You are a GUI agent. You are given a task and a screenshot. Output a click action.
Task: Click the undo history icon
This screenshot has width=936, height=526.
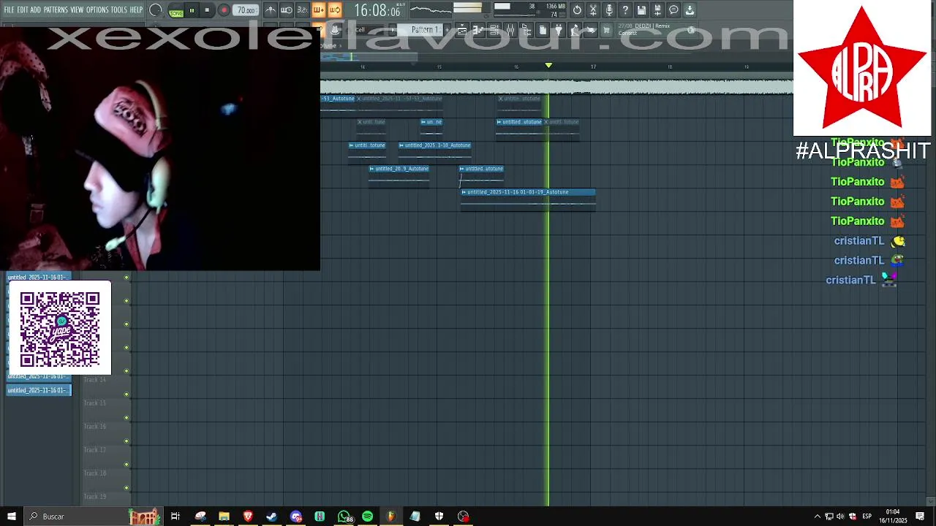click(577, 10)
